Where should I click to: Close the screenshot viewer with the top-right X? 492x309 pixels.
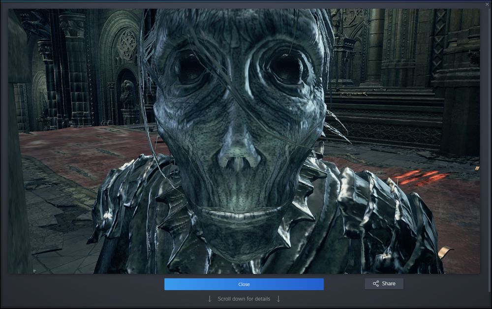tap(487, 4)
